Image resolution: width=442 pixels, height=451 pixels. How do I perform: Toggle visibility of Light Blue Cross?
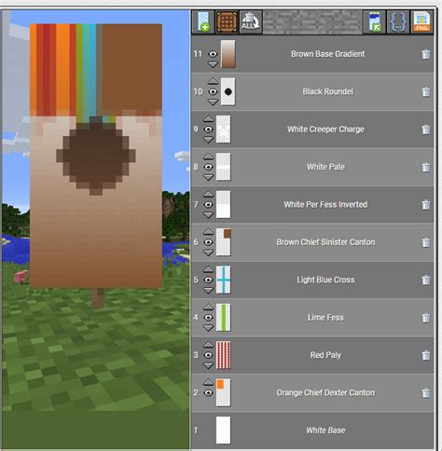[208, 280]
